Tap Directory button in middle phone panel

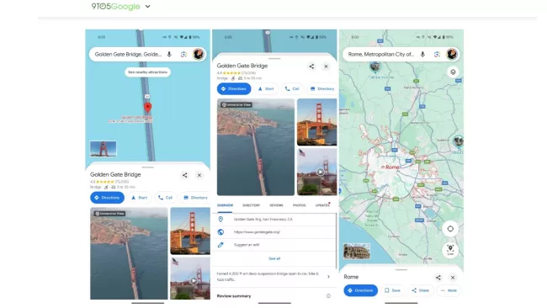(x=321, y=88)
